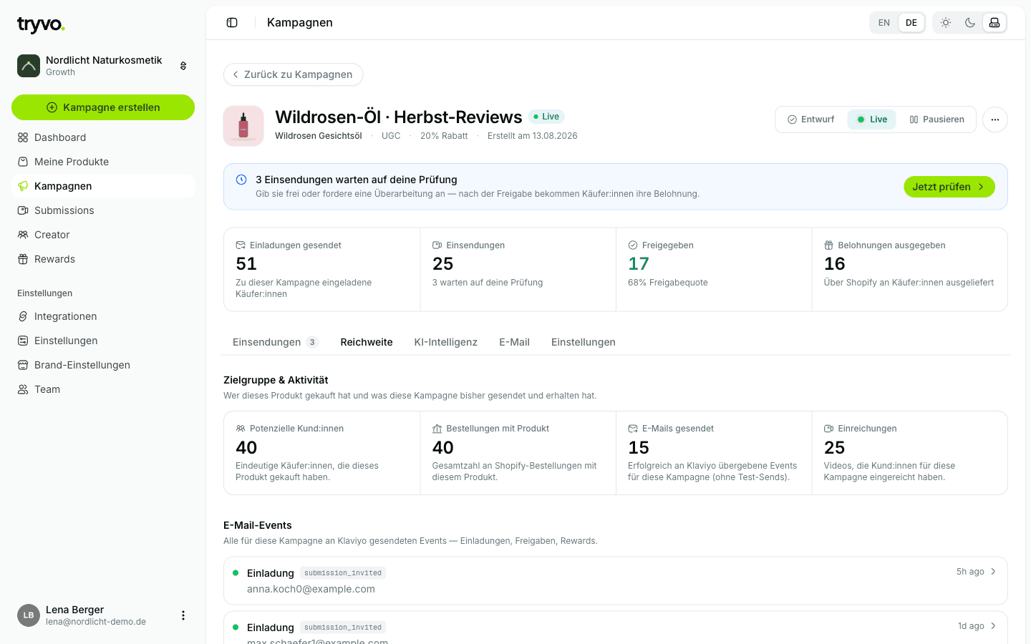Expand the max.schaefer1 Einladung event chevron
Screen dimensions: 1031x644
[x=993, y=626]
